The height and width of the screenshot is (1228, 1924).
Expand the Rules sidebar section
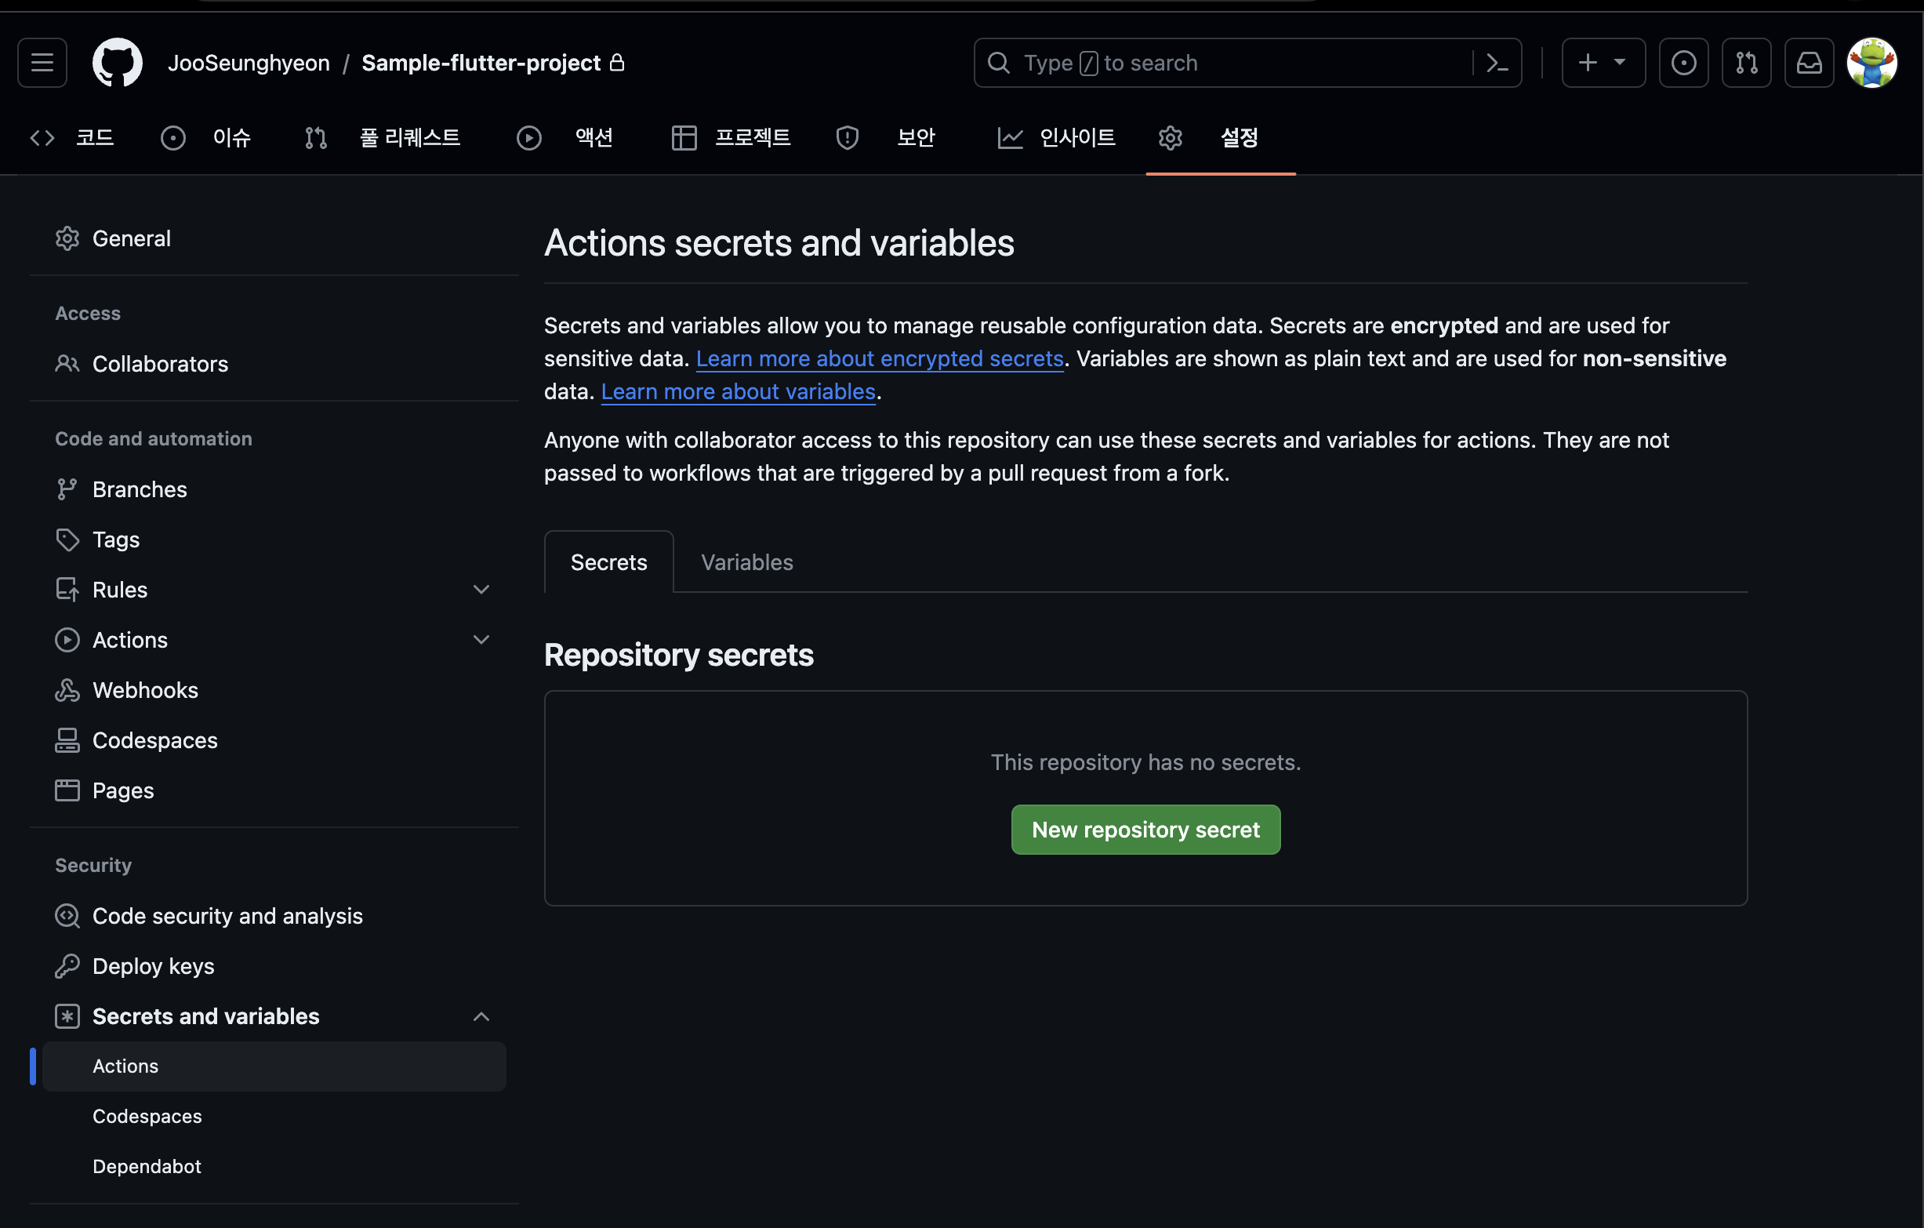click(x=480, y=590)
